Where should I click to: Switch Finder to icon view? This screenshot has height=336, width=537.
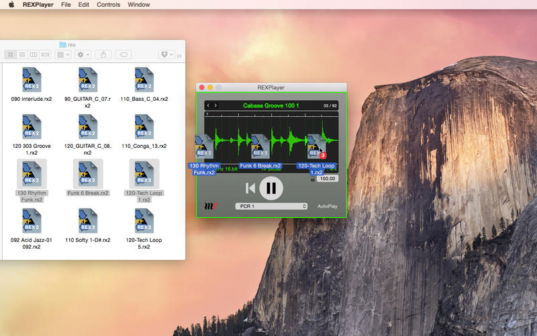pyautogui.click(x=11, y=54)
